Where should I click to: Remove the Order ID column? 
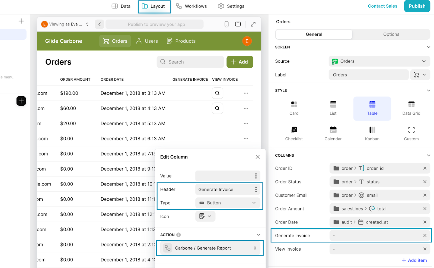(x=425, y=168)
